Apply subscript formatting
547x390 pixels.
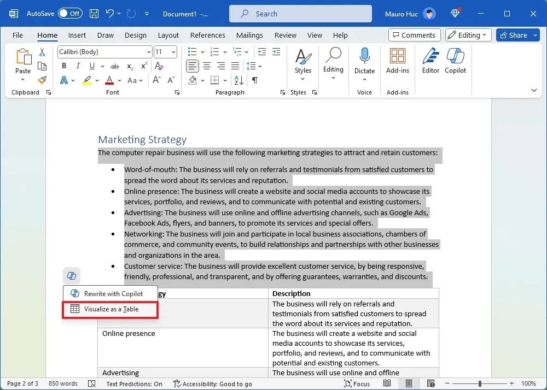coord(130,66)
